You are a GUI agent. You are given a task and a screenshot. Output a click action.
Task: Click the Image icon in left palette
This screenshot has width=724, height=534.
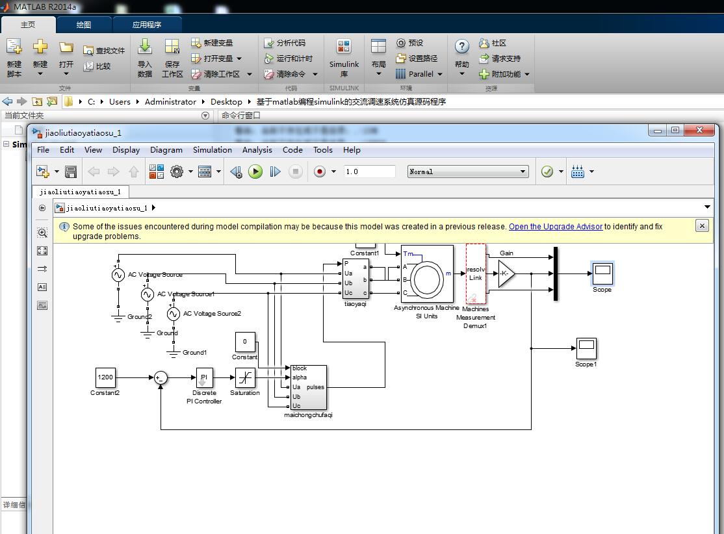[x=42, y=305]
